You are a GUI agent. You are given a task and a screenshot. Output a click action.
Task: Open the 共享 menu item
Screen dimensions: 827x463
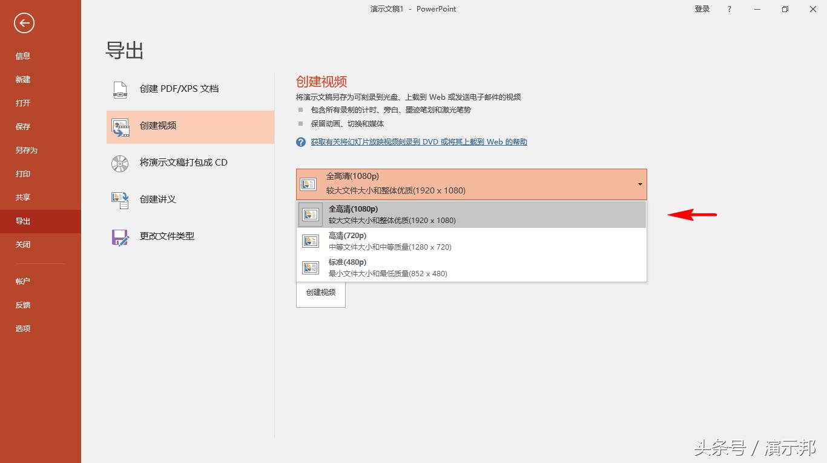[23, 197]
